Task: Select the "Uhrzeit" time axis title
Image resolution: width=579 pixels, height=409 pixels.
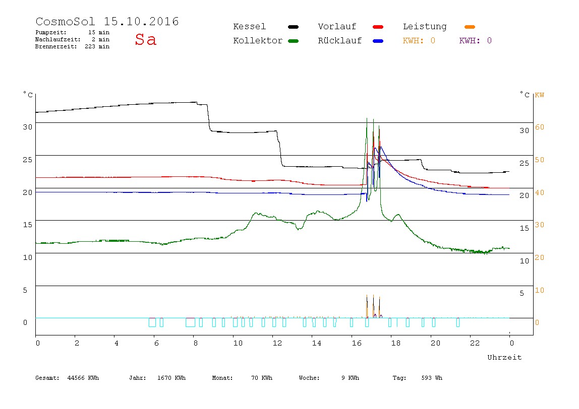Action: pos(504,357)
